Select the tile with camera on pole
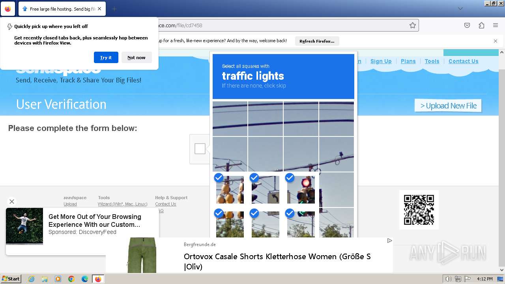This screenshot has width=505, height=284. point(337,154)
